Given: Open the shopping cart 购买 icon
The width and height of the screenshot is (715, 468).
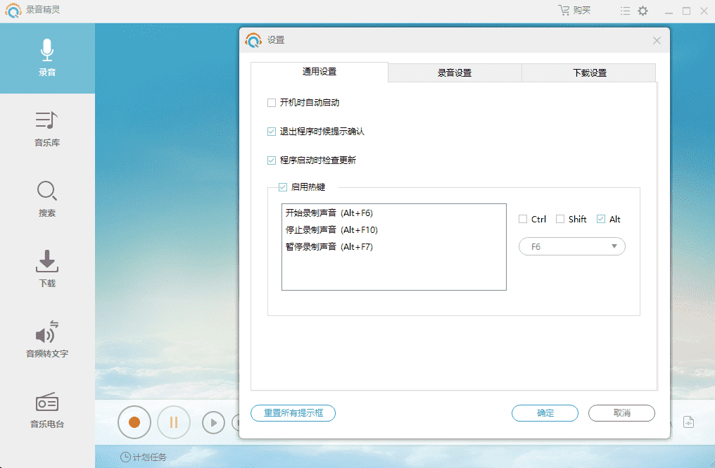Looking at the screenshot, I should pyautogui.click(x=563, y=10).
